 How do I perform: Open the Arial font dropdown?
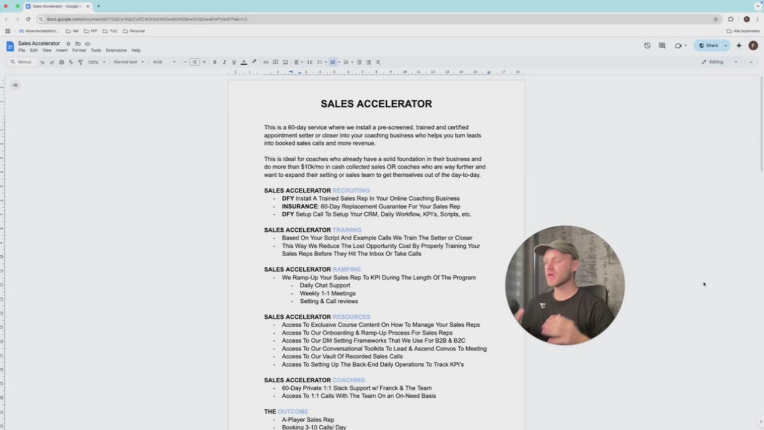[164, 62]
